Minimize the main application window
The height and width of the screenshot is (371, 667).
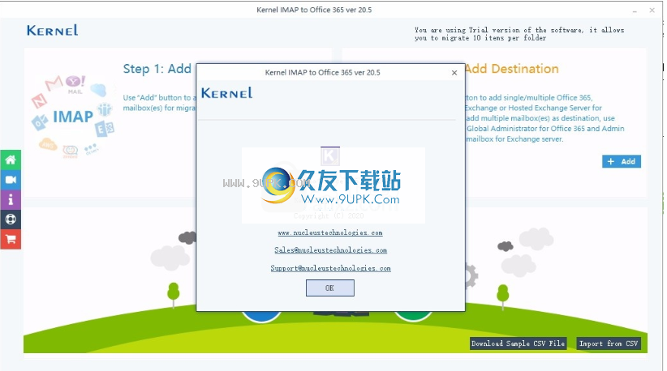click(x=635, y=11)
